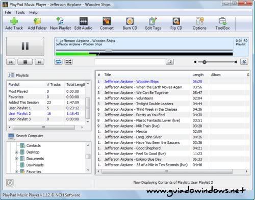This screenshot has width=255, height=200.
Task: Select the Added This Session playlist
Action: tap(46, 103)
